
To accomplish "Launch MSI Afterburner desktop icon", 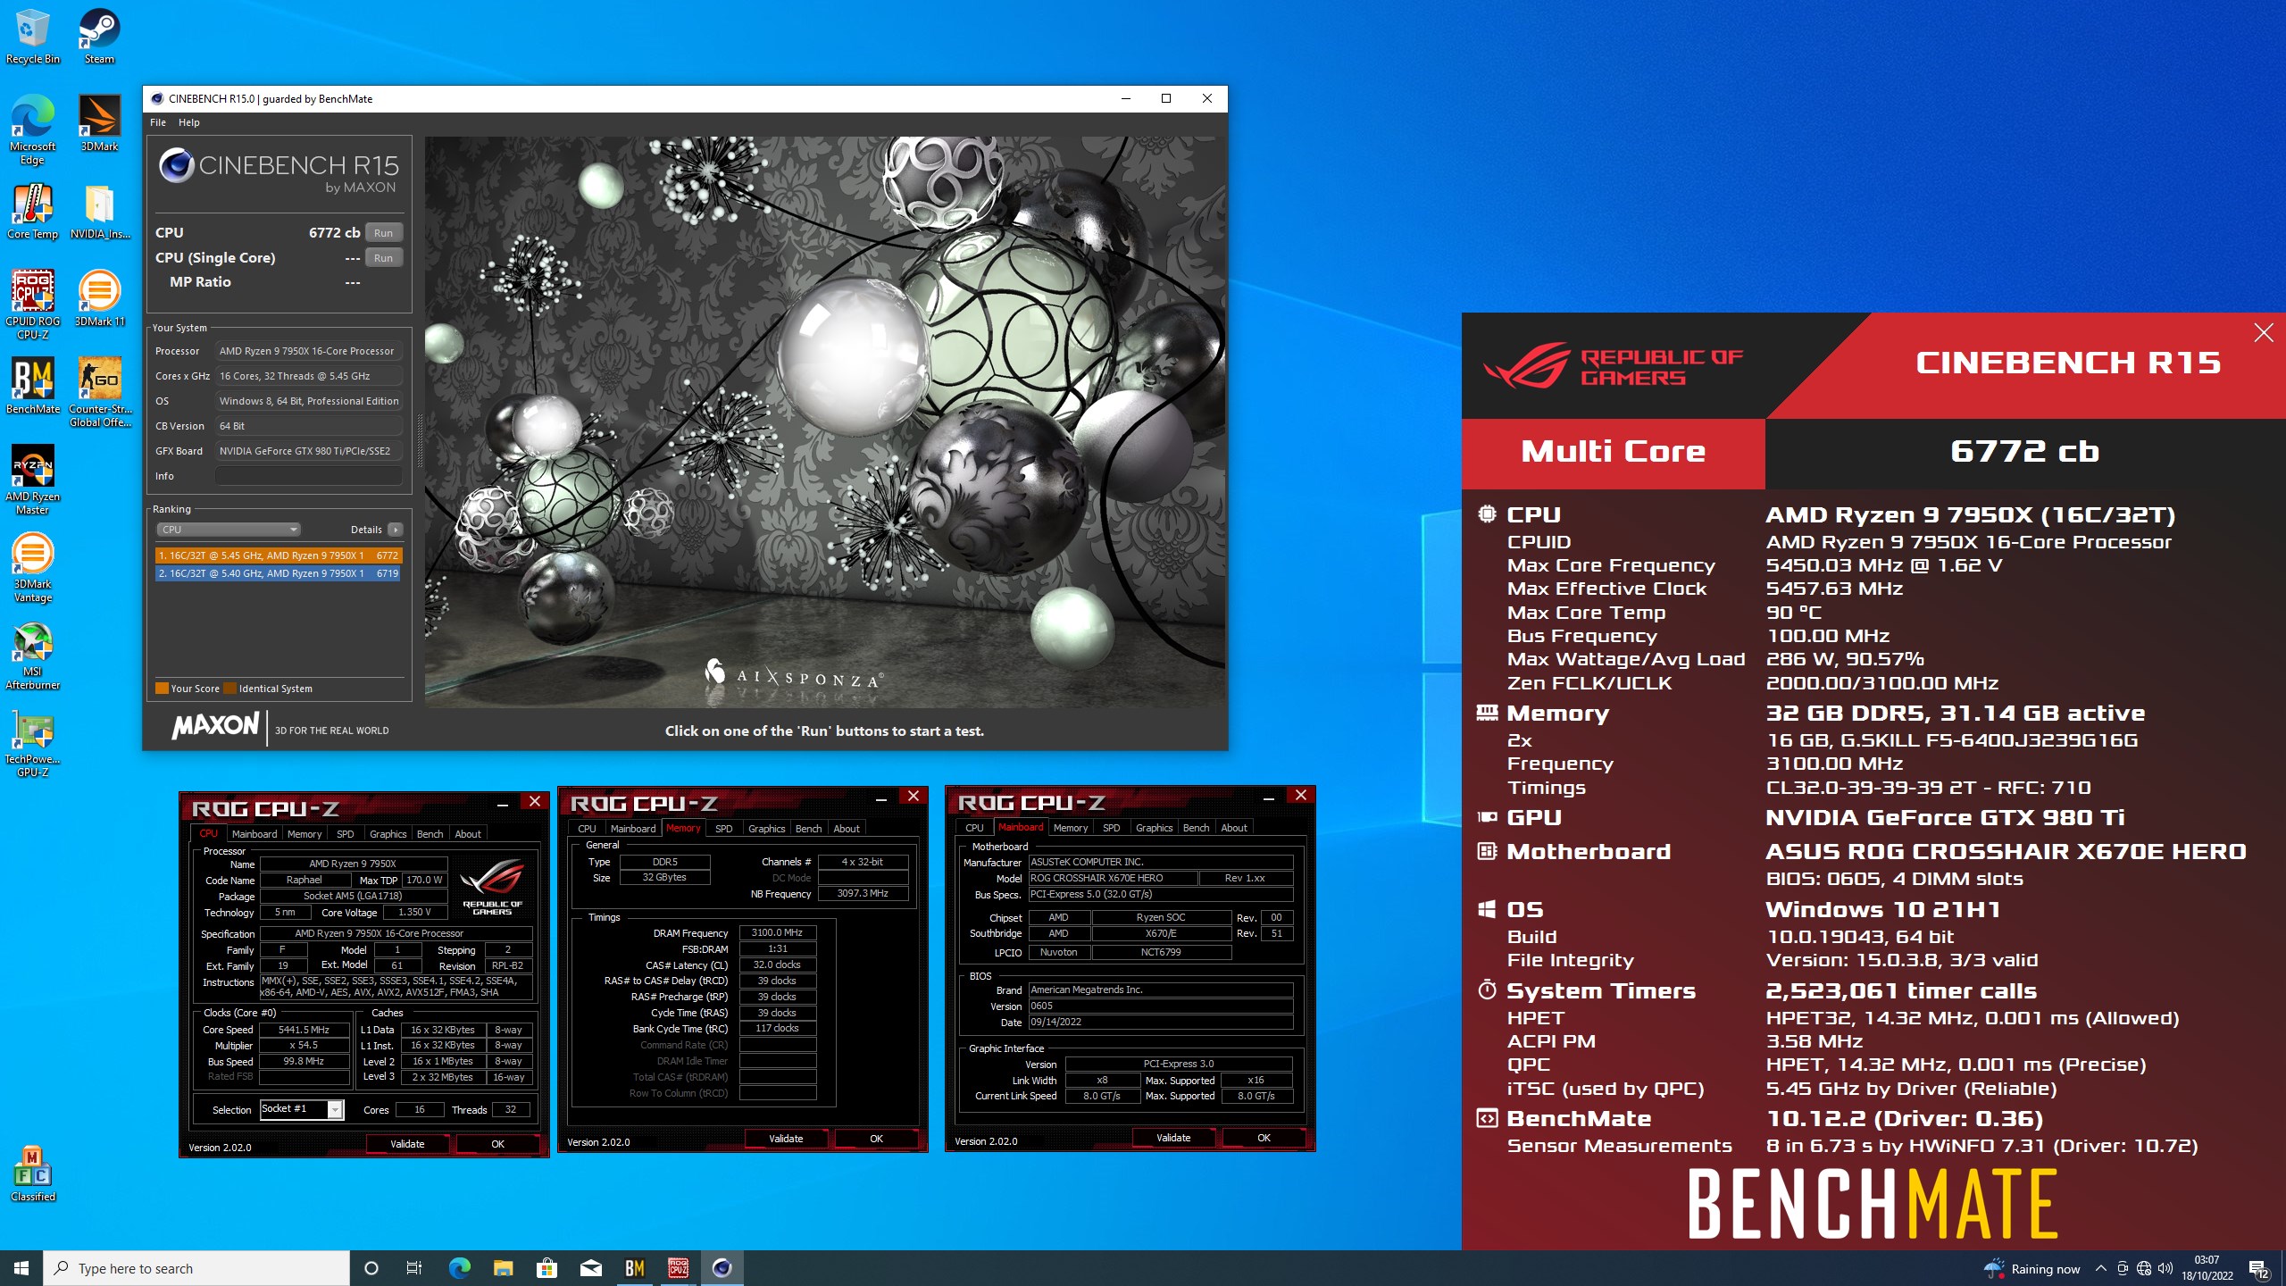I will pos(32,655).
